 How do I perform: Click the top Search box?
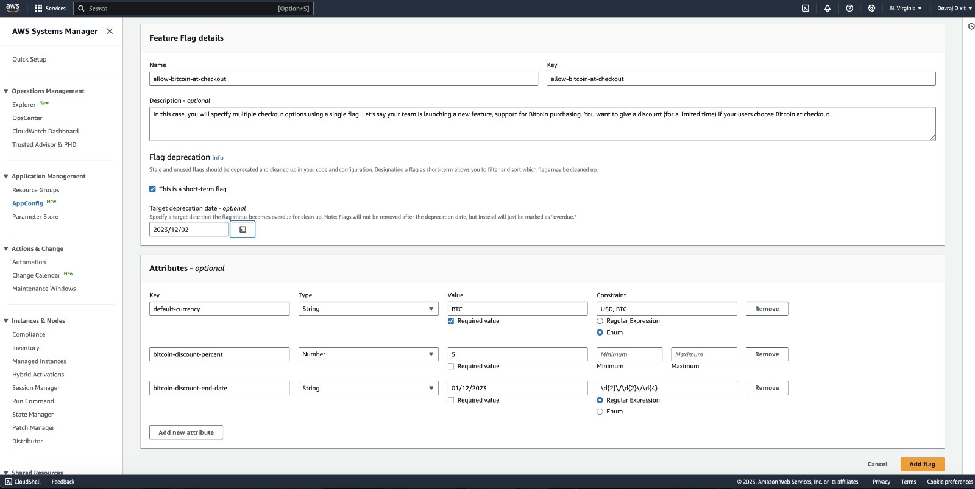click(193, 9)
